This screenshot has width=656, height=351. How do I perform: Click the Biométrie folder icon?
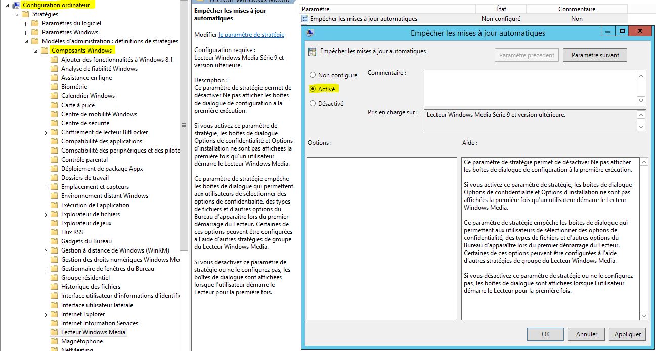54,87
